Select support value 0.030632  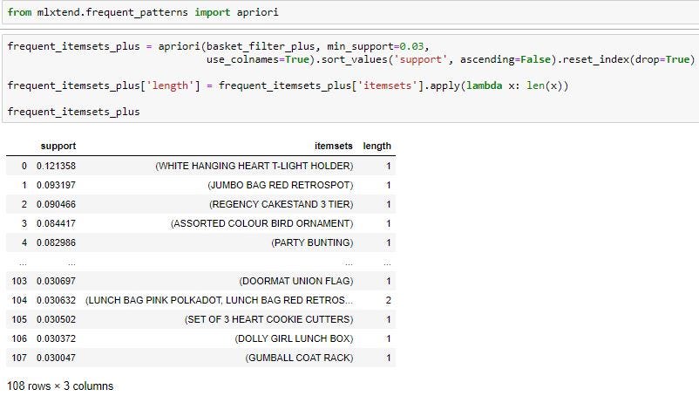pyautogui.click(x=56, y=300)
